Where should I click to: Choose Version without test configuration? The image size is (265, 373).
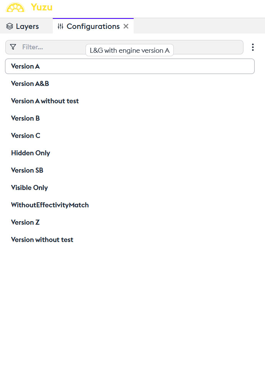[x=42, y=240]
